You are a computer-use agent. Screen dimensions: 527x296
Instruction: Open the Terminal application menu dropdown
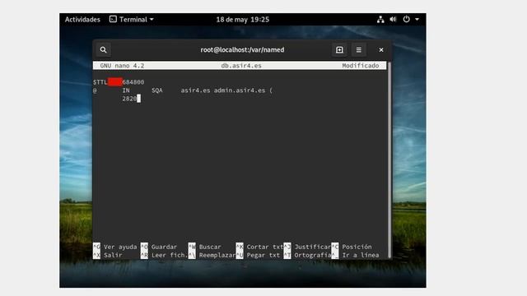tap(132, 20)
